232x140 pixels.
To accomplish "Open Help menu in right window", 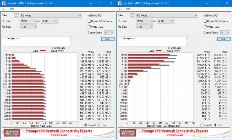I will 127,9.
